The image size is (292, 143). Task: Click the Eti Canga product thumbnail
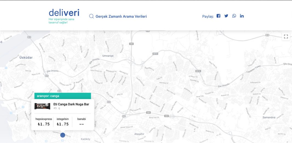point(42,106)
